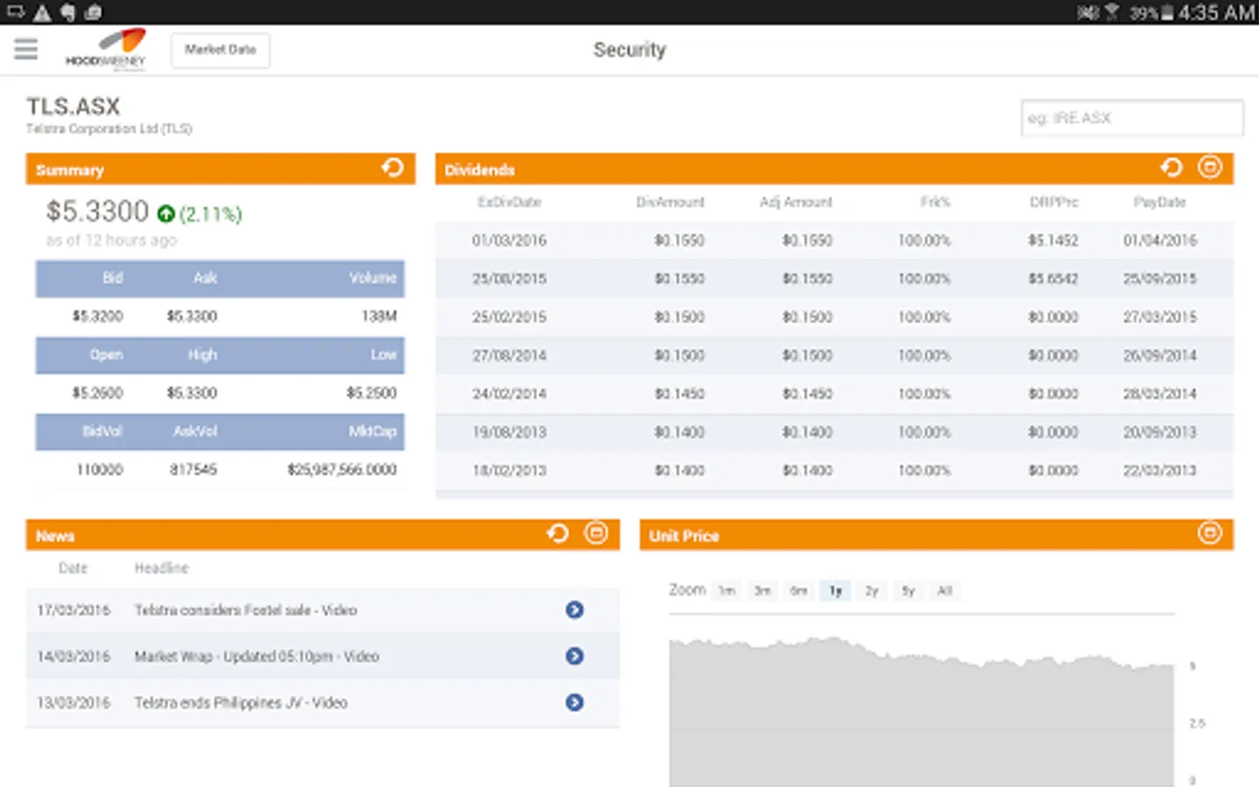1259x787 pixels.
Task: Set chart zoom to All
Action: click(x=945, y=591)
